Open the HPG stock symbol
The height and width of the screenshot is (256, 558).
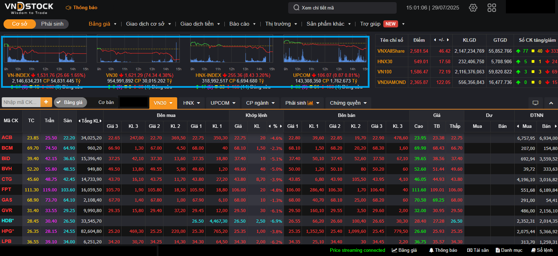(x=8, y=231)
